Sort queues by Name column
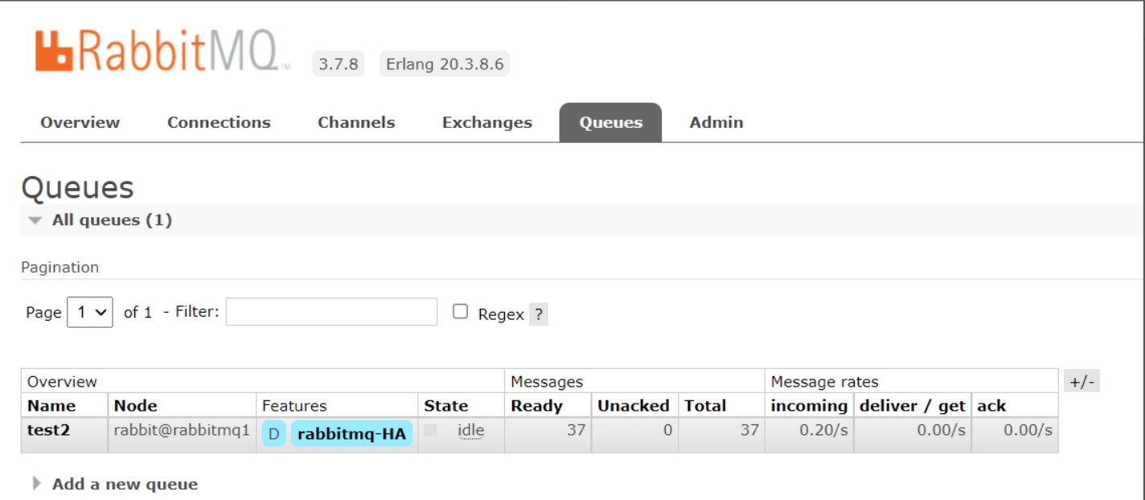 51,406
